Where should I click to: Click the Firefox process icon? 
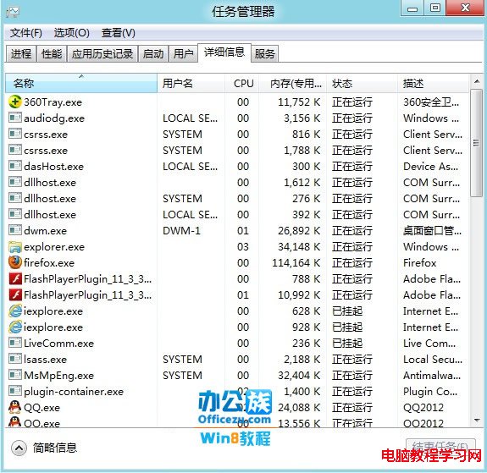(x=15, y=262)
